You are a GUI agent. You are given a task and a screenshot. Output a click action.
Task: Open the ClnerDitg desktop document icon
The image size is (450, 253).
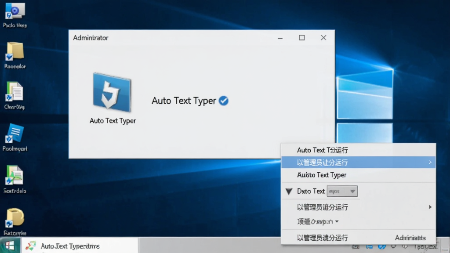click(x=15, y=96)
